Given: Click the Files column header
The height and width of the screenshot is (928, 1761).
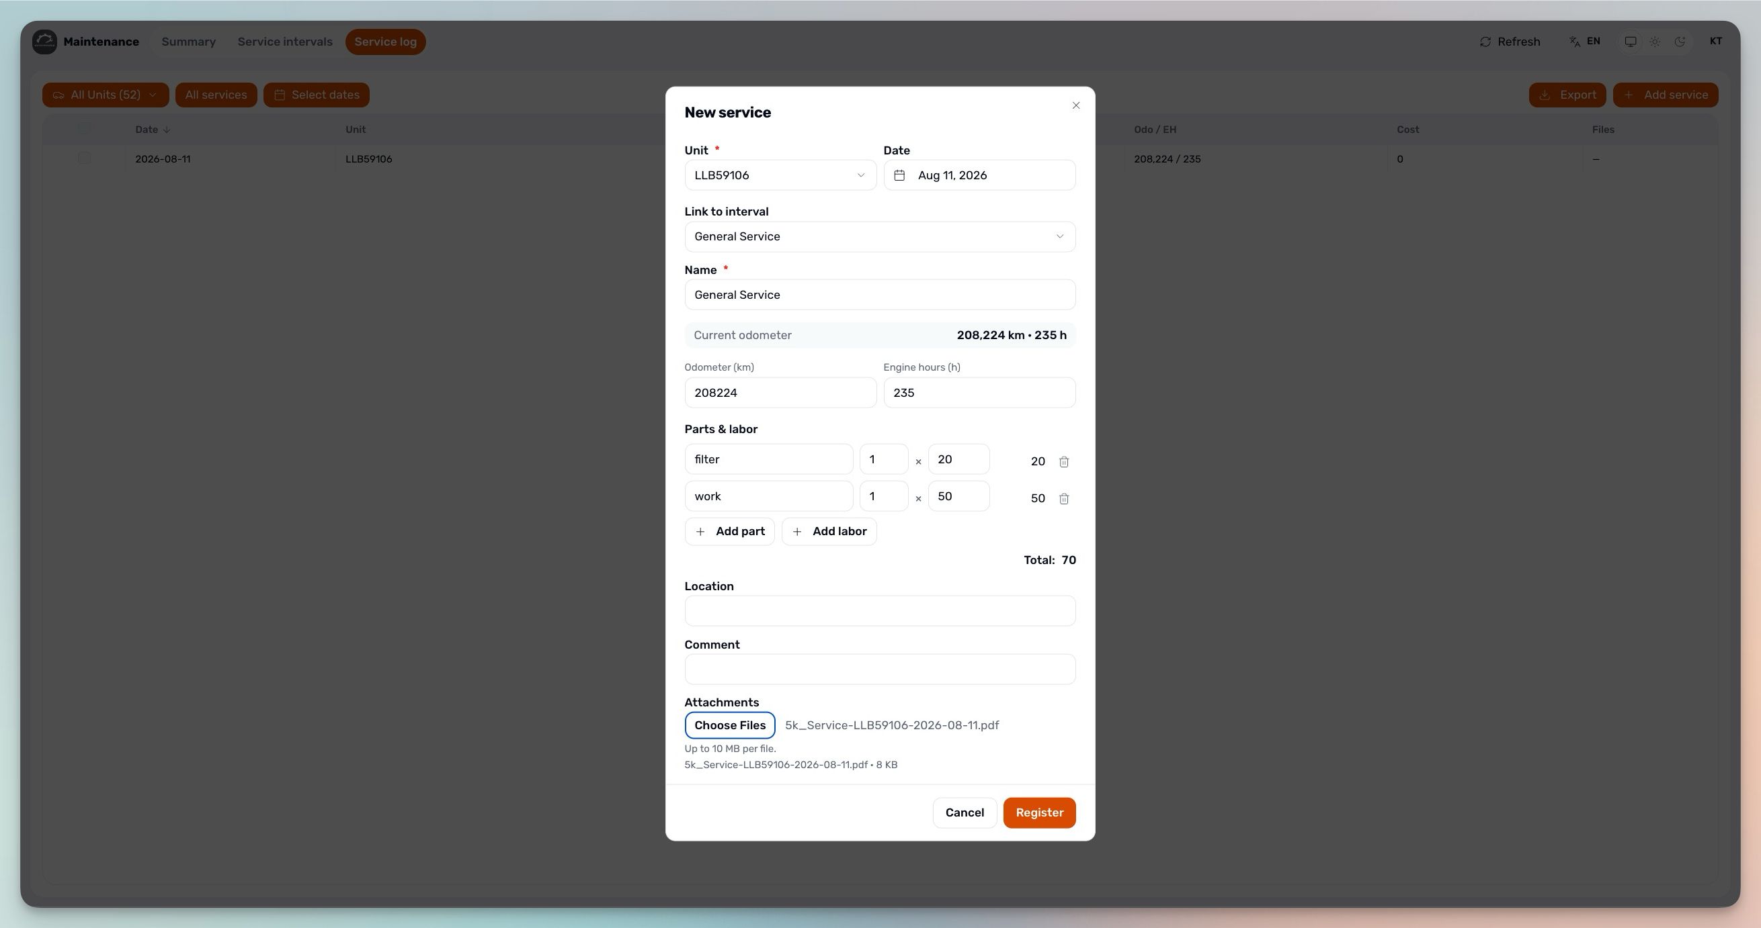Looking at the screenshot, I should 1603,130.
